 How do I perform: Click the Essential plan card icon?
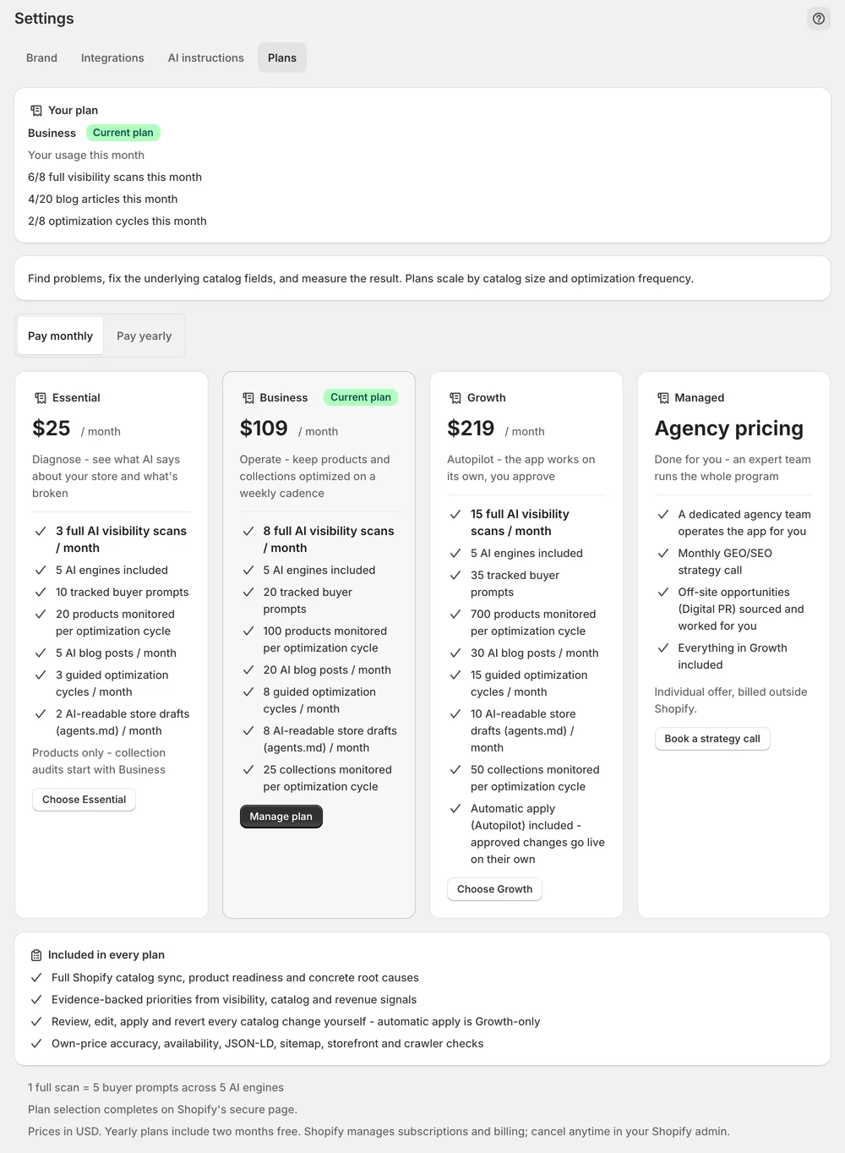(x=41, y=398)
